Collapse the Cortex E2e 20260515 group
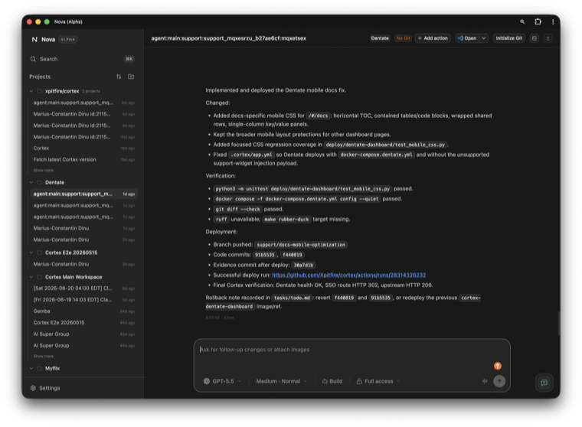582x427 pixels. pos(31,253)
